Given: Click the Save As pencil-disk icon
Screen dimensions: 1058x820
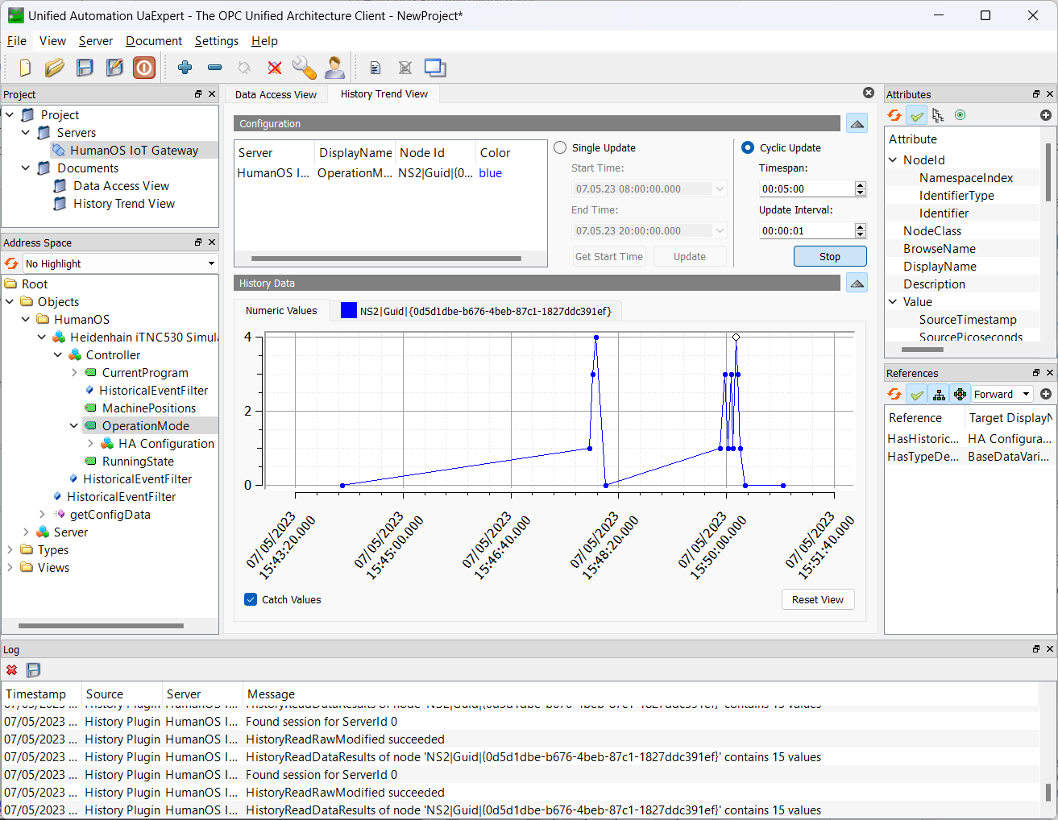Looking at the screenshot, I should pyautogui.click(x=114, y=68).
